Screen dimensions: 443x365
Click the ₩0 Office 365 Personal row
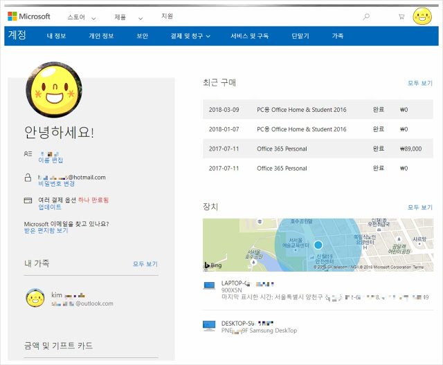tap(318, 168)
